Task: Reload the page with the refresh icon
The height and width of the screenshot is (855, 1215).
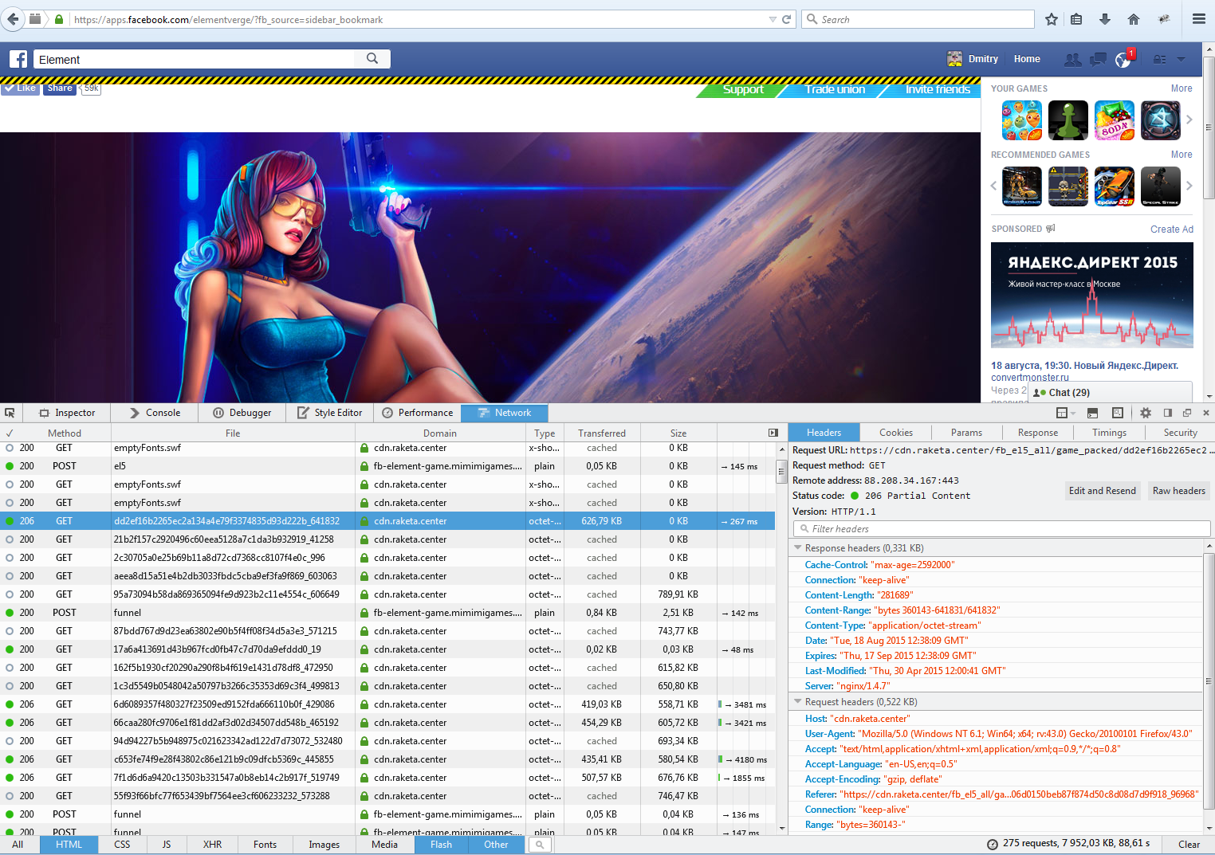Action: [x=787, y=19]
